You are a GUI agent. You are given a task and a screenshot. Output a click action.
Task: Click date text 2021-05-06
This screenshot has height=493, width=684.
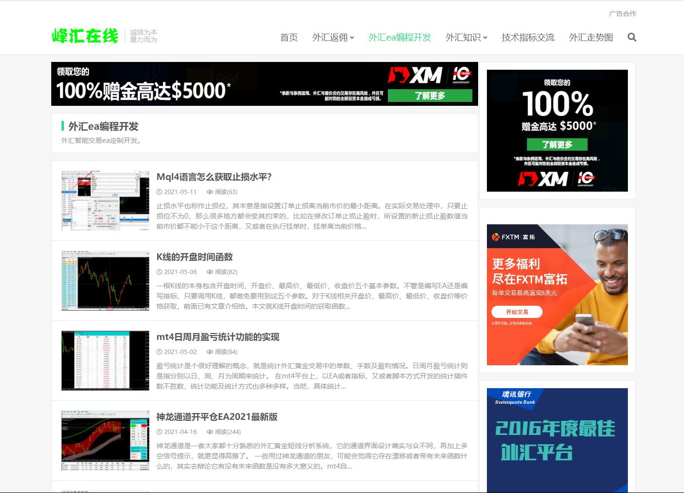click(181, 272)
